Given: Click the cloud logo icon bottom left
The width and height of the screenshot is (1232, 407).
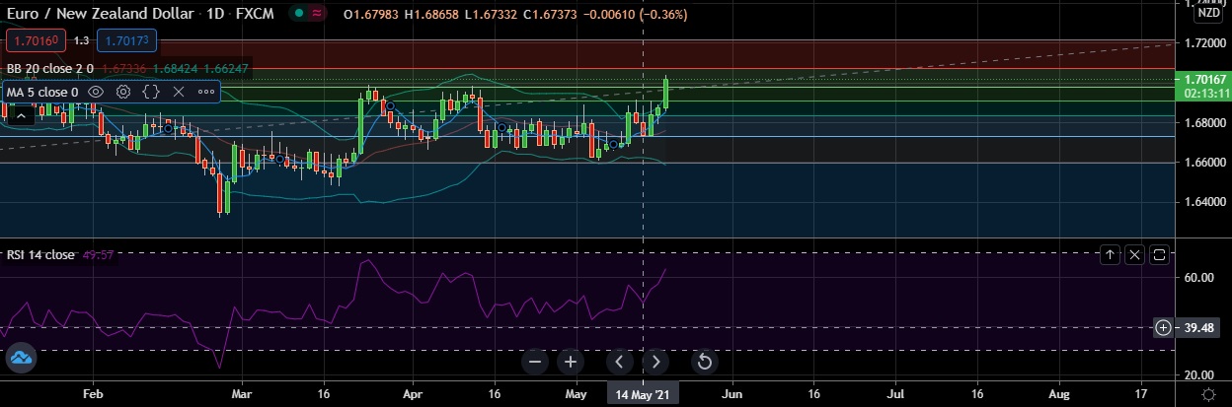Looking at the screenshot, I should point(21,359).
